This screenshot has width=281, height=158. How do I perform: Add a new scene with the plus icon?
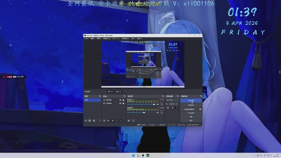pyautogui.click(x=86, y=120)
